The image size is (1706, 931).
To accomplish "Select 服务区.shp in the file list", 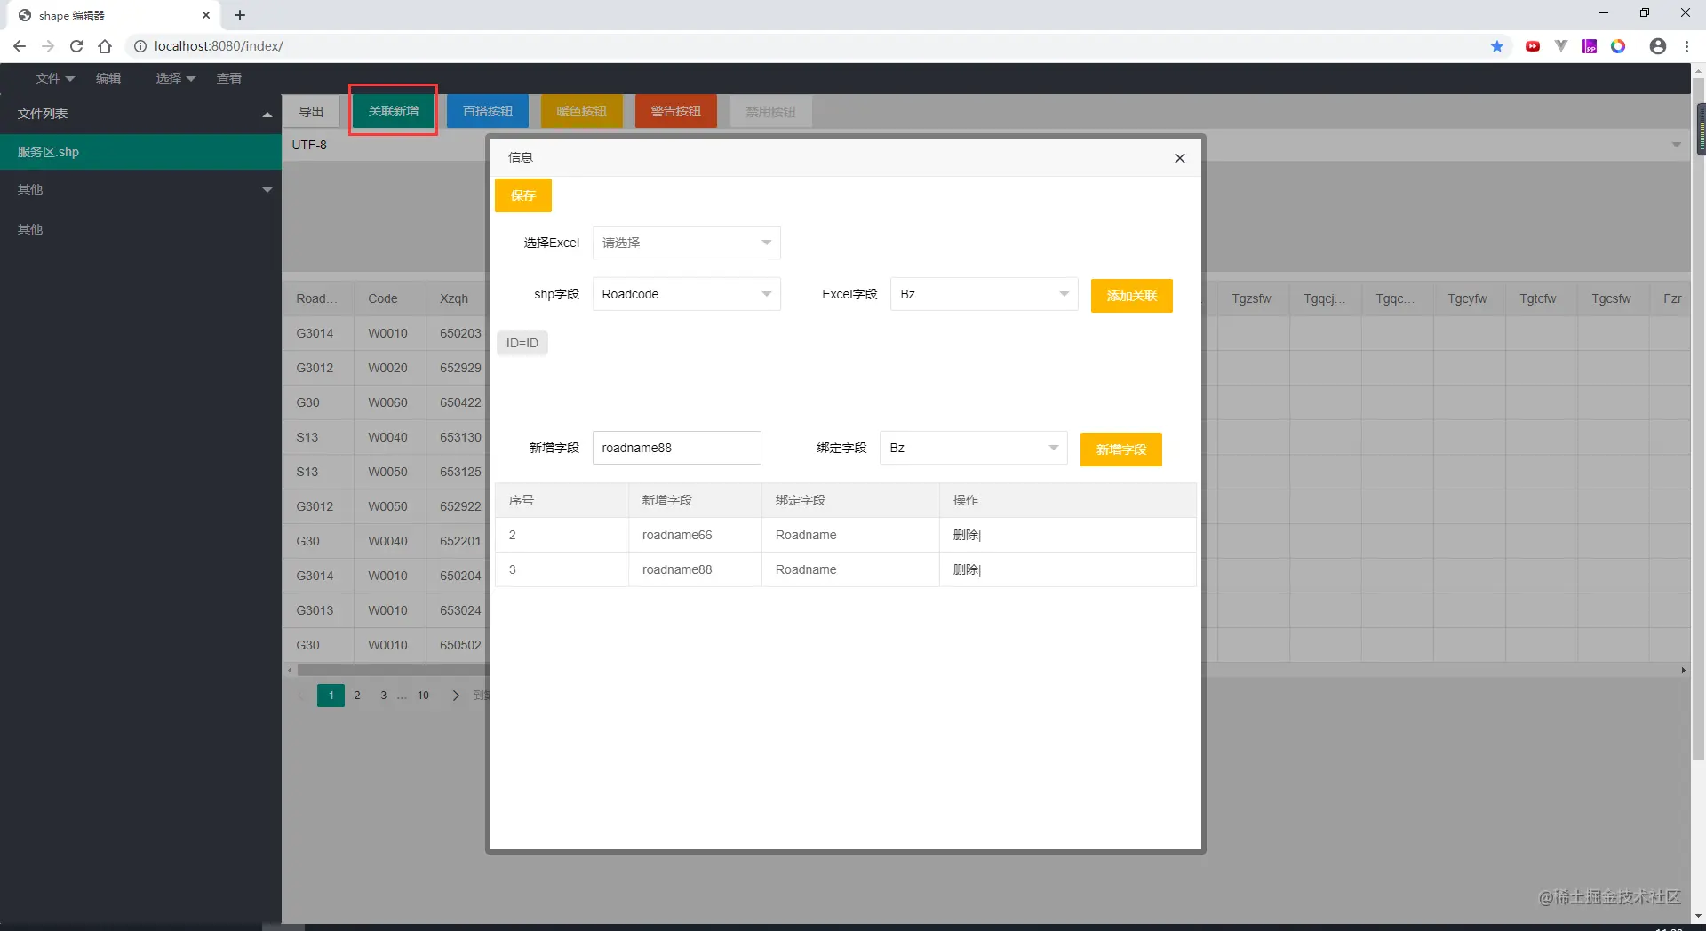I will (x=140, y=152).
